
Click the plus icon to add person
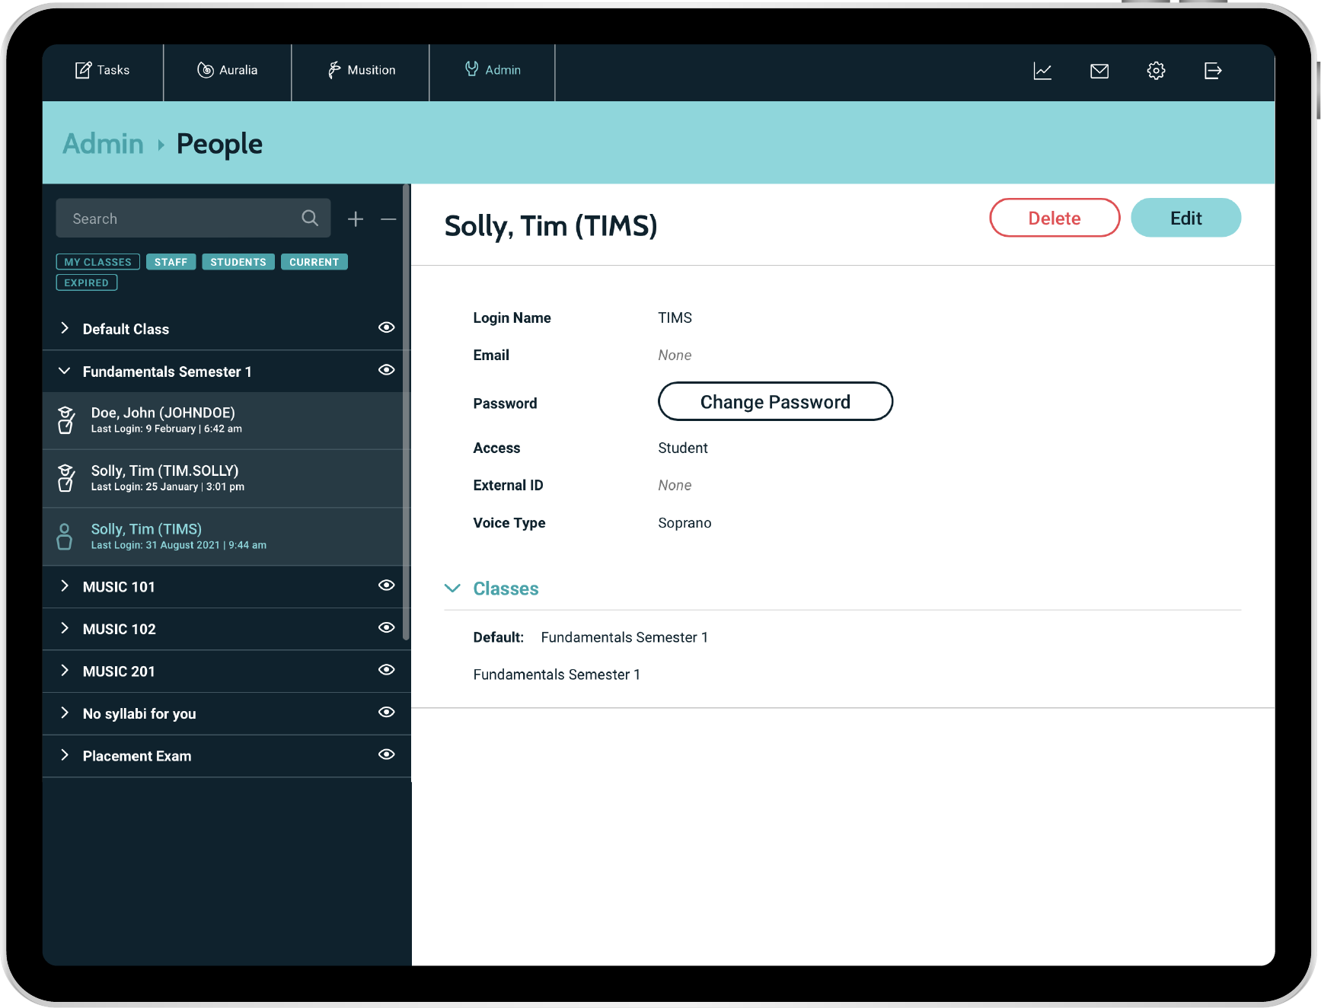coord(356,219)
